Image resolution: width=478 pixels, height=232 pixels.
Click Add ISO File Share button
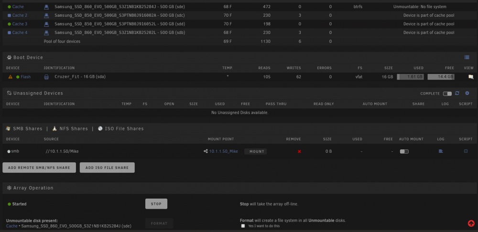pyautogui.click(x=107, y=168)
